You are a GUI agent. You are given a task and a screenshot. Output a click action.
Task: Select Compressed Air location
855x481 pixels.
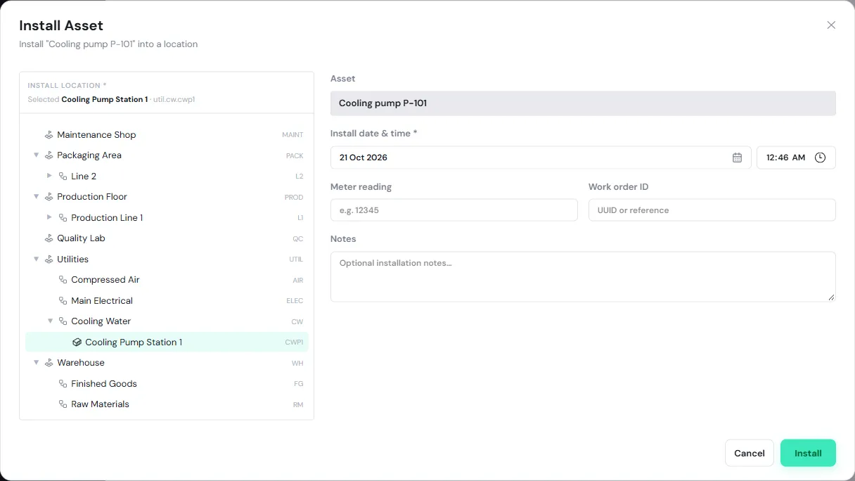tap(167, 280)
